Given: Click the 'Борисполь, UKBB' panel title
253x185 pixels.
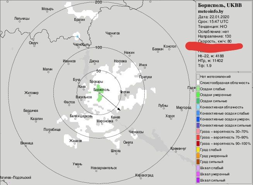Looking at the screenshot, I should [x=220, y=5].
